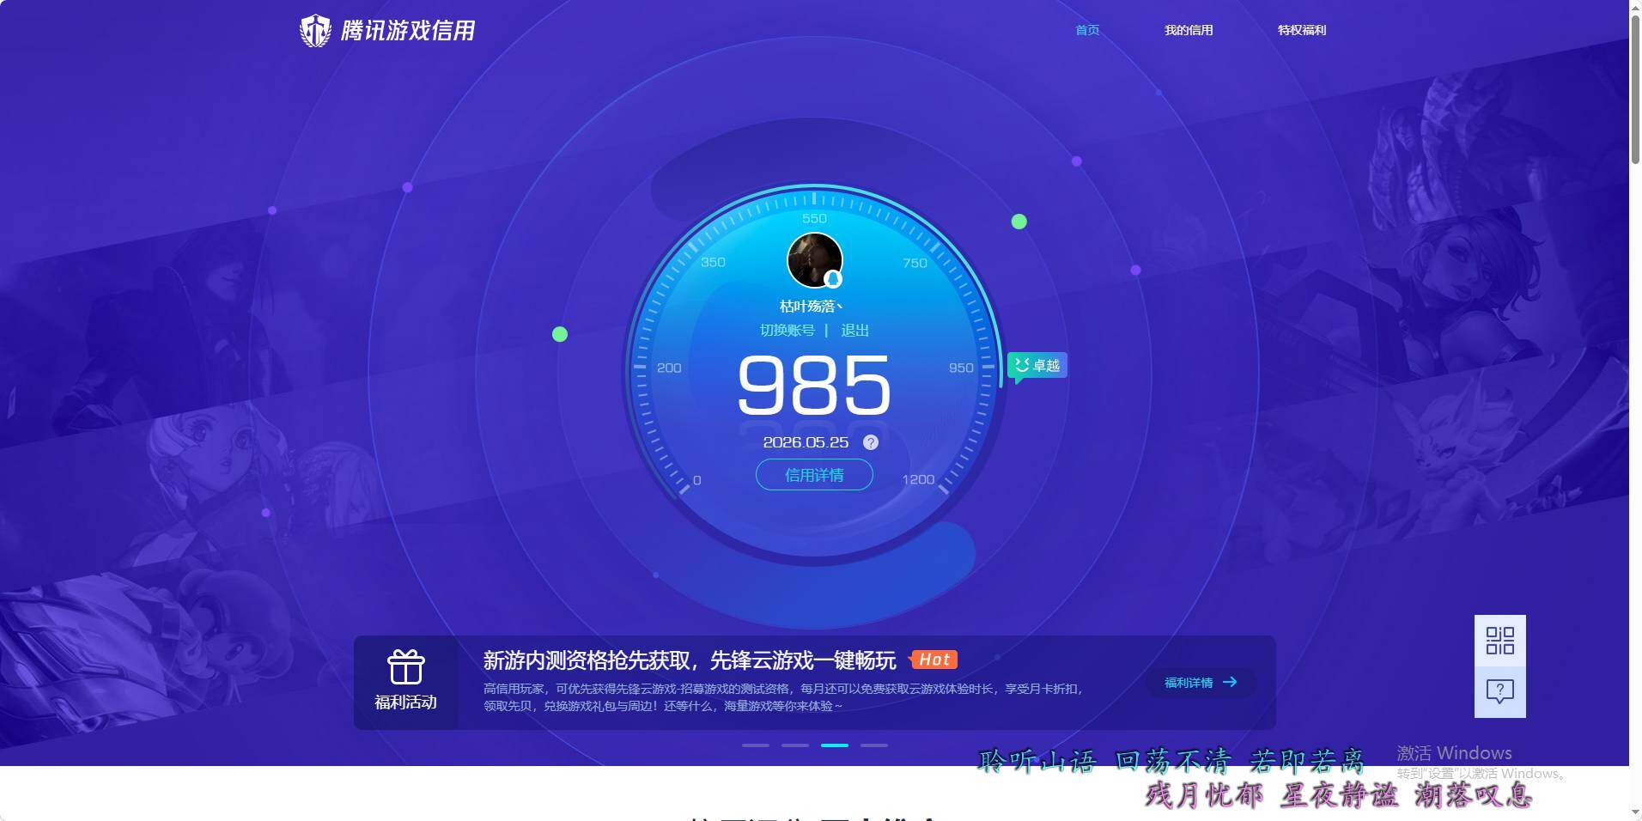Click the Tencent Game Credit shield logo
Screen dimensions: 1642x821
coord(315,31)
